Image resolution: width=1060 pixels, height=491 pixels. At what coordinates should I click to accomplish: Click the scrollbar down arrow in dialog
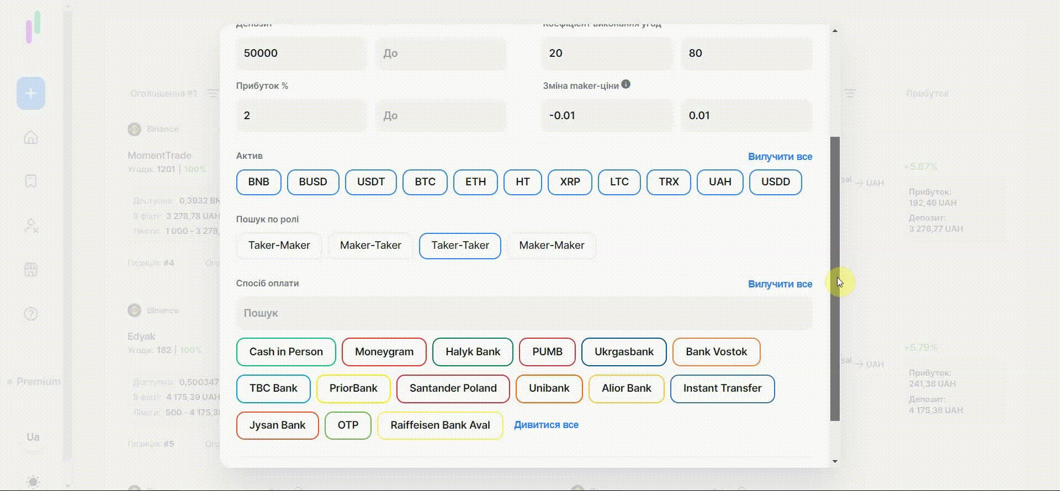835,461
